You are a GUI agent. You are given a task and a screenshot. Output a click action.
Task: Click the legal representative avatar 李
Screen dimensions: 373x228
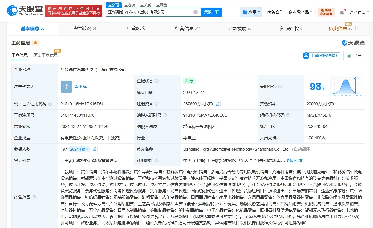[66, 87]
